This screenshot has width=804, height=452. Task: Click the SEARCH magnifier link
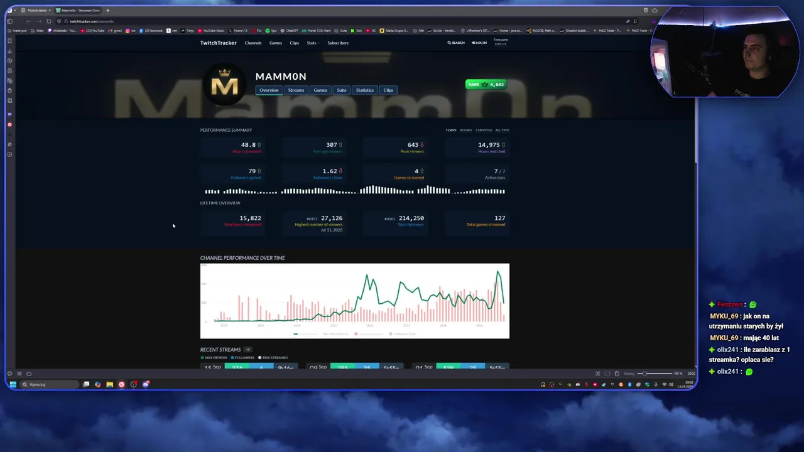pos(456,43)
